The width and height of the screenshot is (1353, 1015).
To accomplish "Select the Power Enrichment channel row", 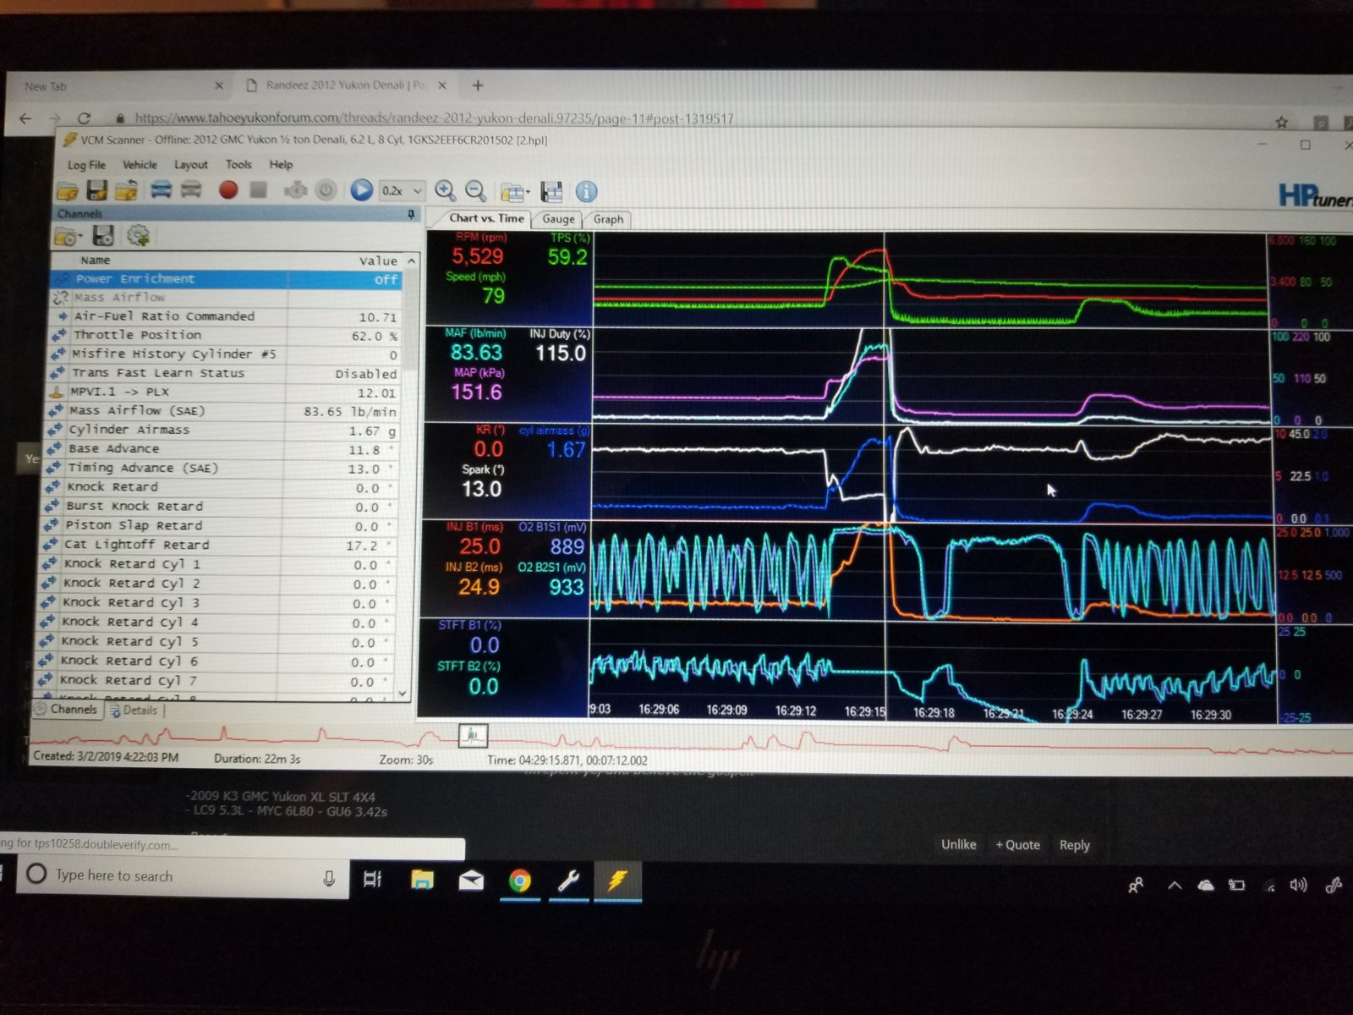I will [226, 279].
